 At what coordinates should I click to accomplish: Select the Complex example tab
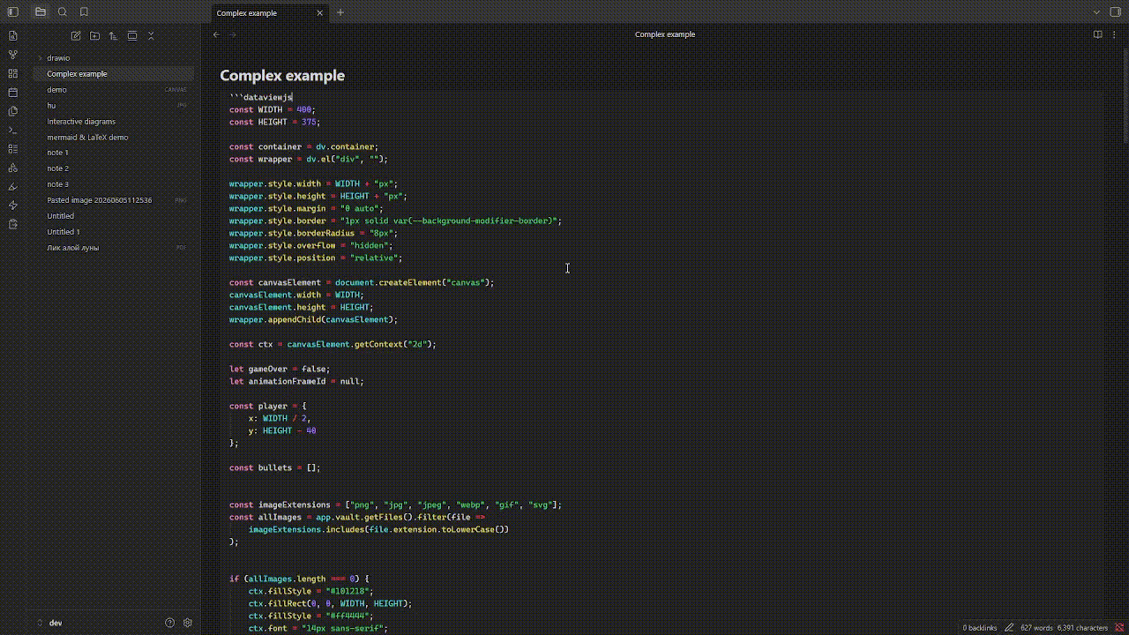[x=271, y=13]
